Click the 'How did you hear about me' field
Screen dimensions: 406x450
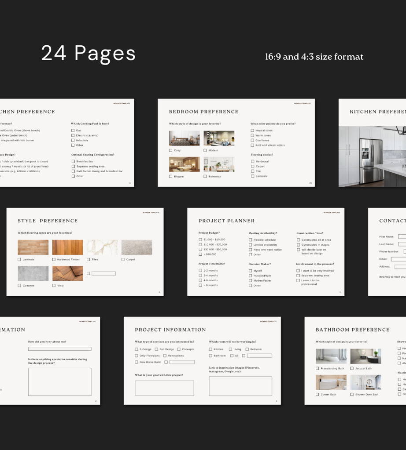(x=59, y=348)
